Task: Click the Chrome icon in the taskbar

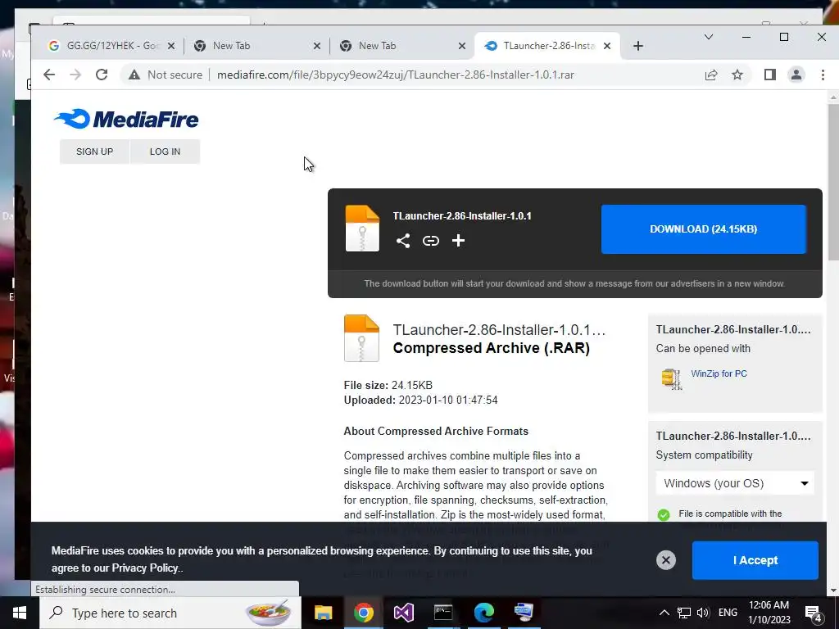Action: pyautogui.click(x=363, y=613)
